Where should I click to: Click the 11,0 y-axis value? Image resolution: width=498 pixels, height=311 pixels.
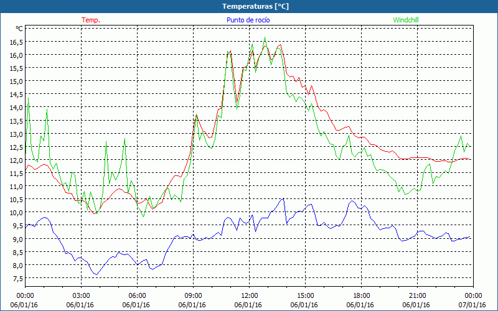(x=17, y=186)
